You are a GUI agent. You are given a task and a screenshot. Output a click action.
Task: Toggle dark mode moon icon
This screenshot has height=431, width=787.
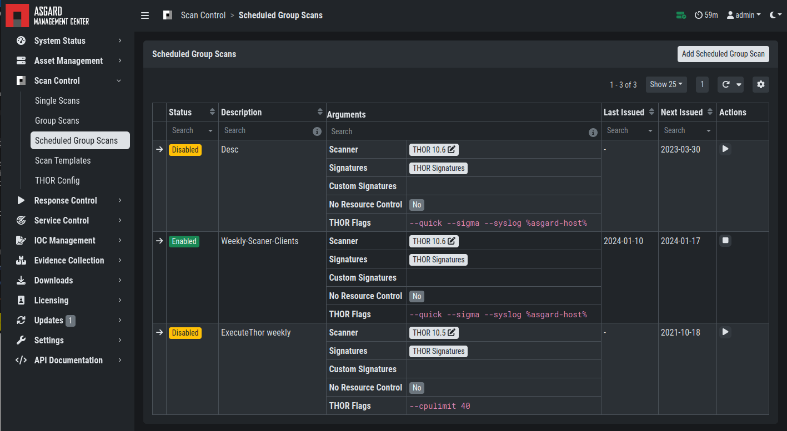775,16
